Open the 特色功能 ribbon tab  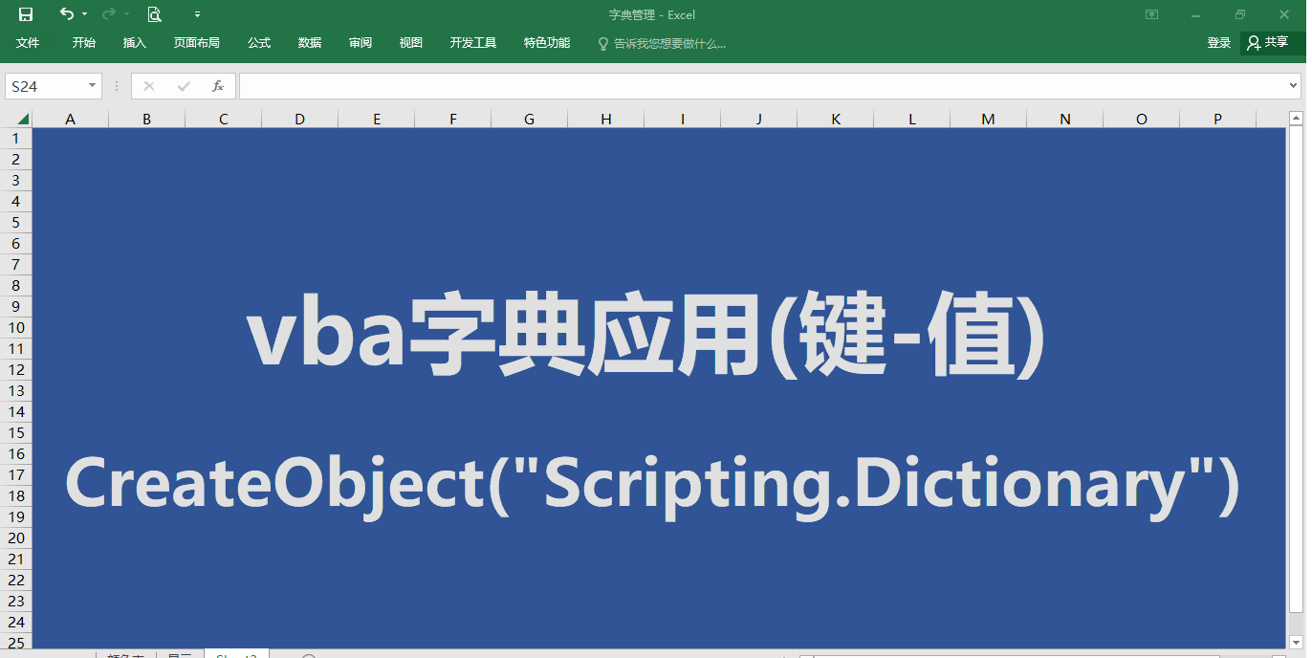coord(547,43)
